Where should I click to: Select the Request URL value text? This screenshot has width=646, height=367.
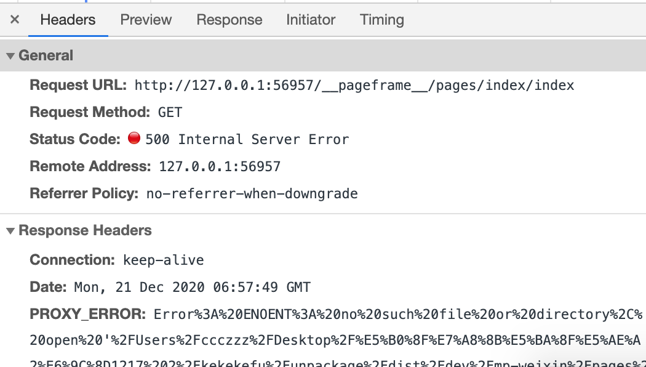[354, 86]
